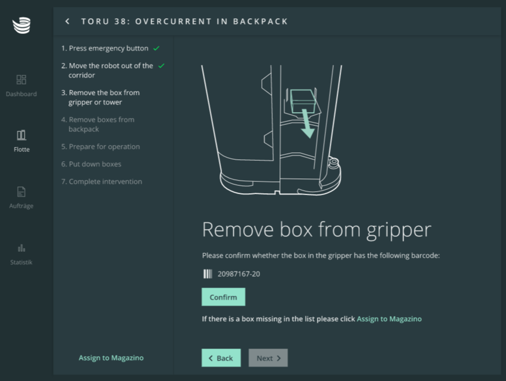Select step 1 Press emergency button
This screenshot has height=381, width=506.
pos(104,49)
